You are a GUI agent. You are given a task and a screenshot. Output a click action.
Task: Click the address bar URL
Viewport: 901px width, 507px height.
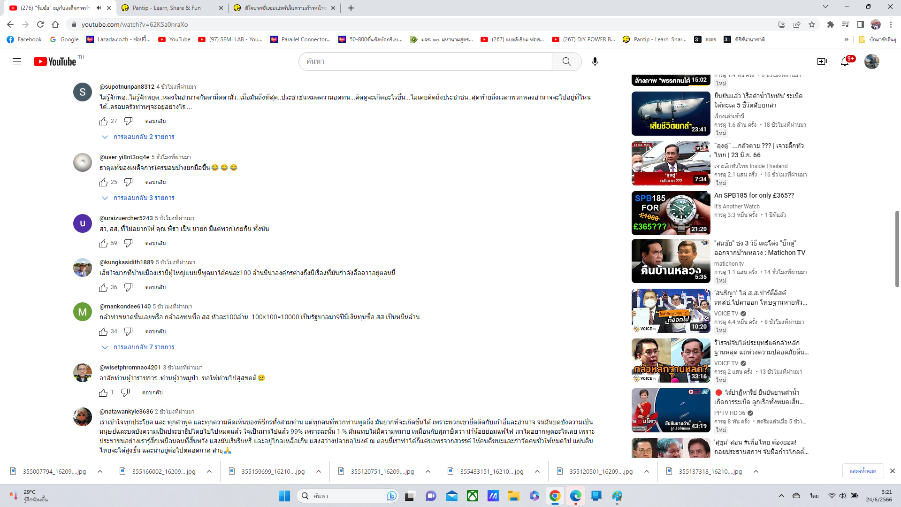click(135, 24)
